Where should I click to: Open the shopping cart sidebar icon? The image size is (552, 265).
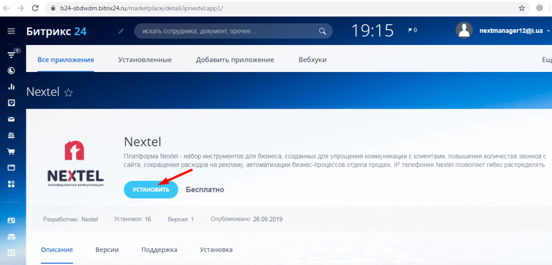click(11, 151)
